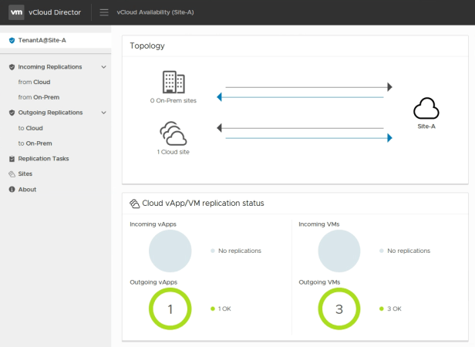The height and width of the screenshot is (347, 475).
Task: Click the About info icon
Action: pos(12,190)
